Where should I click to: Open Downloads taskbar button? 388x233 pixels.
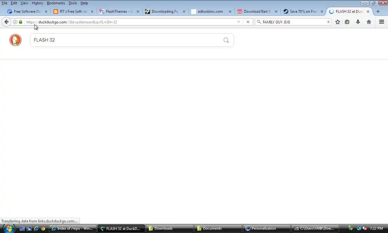click(x=170, y=228)
